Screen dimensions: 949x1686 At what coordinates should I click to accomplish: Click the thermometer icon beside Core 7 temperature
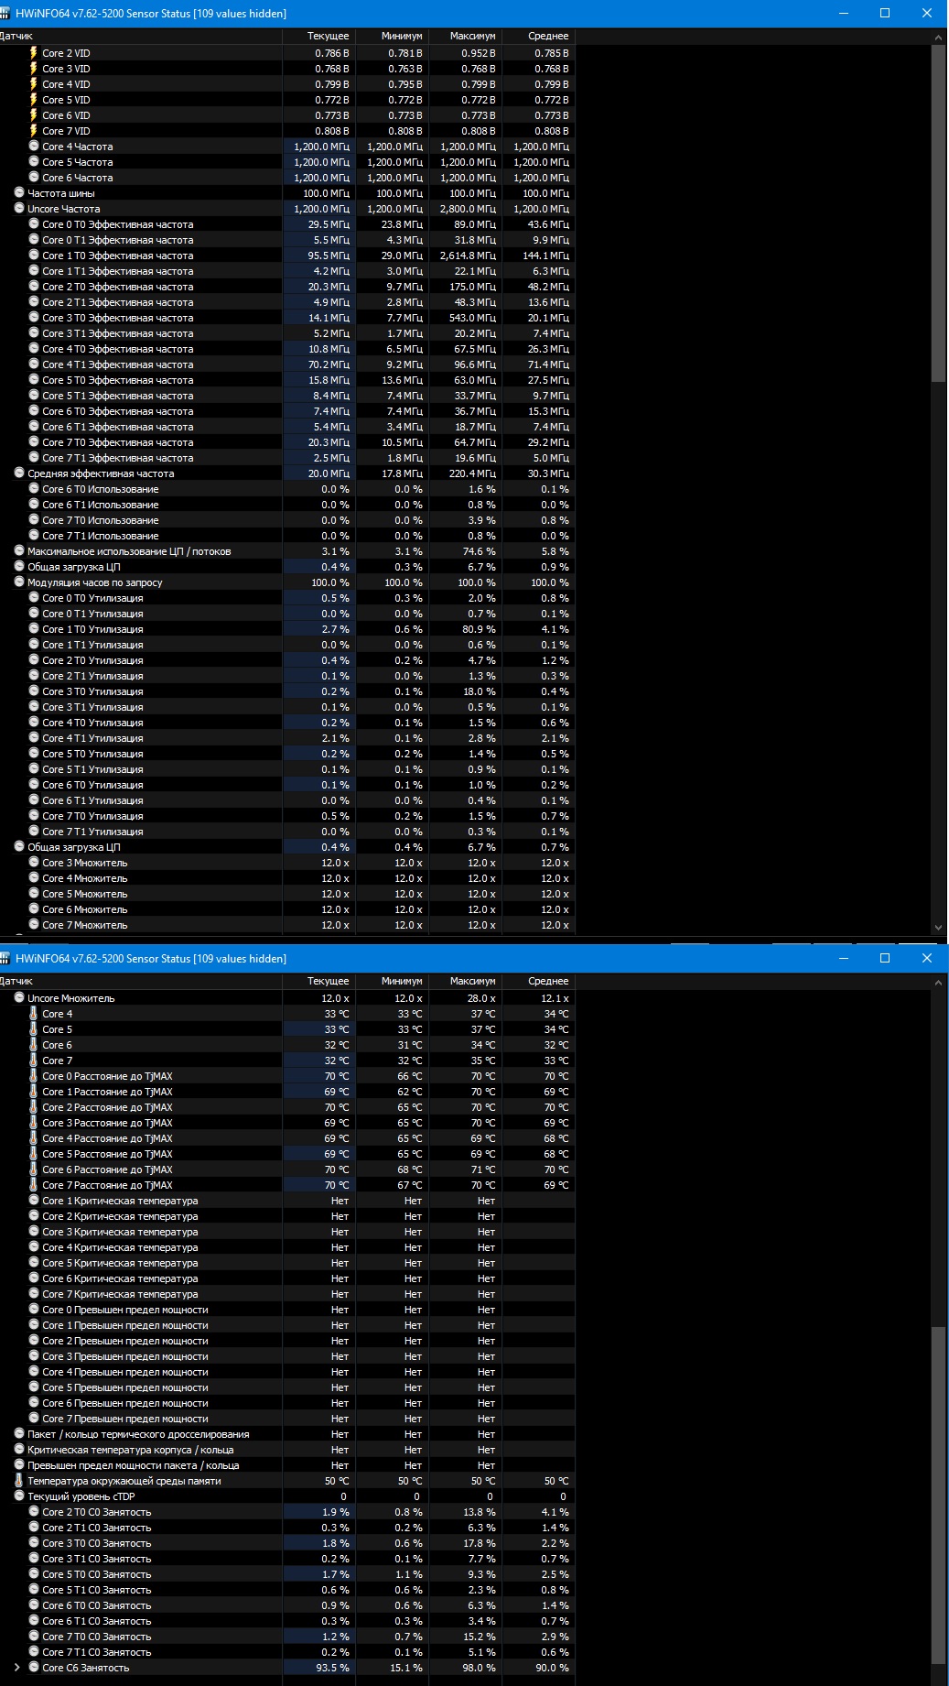pyautogui.click(x=34, y=1061)
